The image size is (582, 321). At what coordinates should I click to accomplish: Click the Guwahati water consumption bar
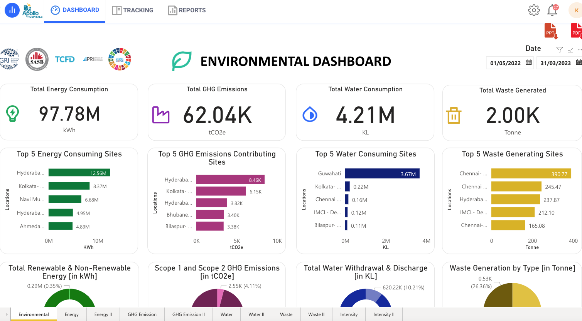coord(382,173)
